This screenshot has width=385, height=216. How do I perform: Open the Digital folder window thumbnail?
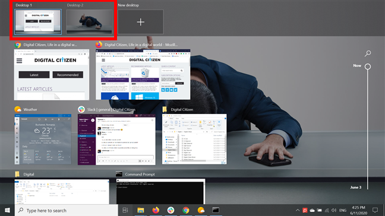coord(62,192)
